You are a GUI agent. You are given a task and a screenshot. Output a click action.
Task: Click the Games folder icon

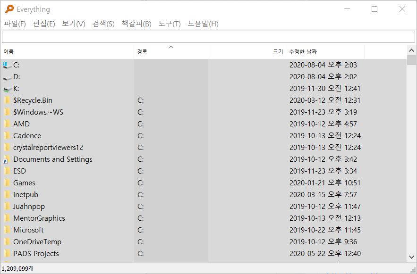(7, 183)
